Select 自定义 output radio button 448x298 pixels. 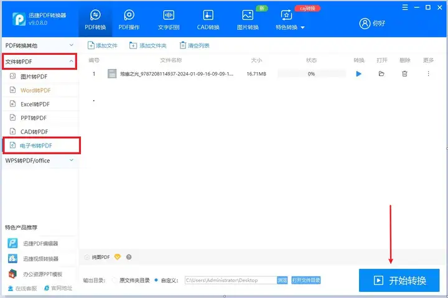156,281
